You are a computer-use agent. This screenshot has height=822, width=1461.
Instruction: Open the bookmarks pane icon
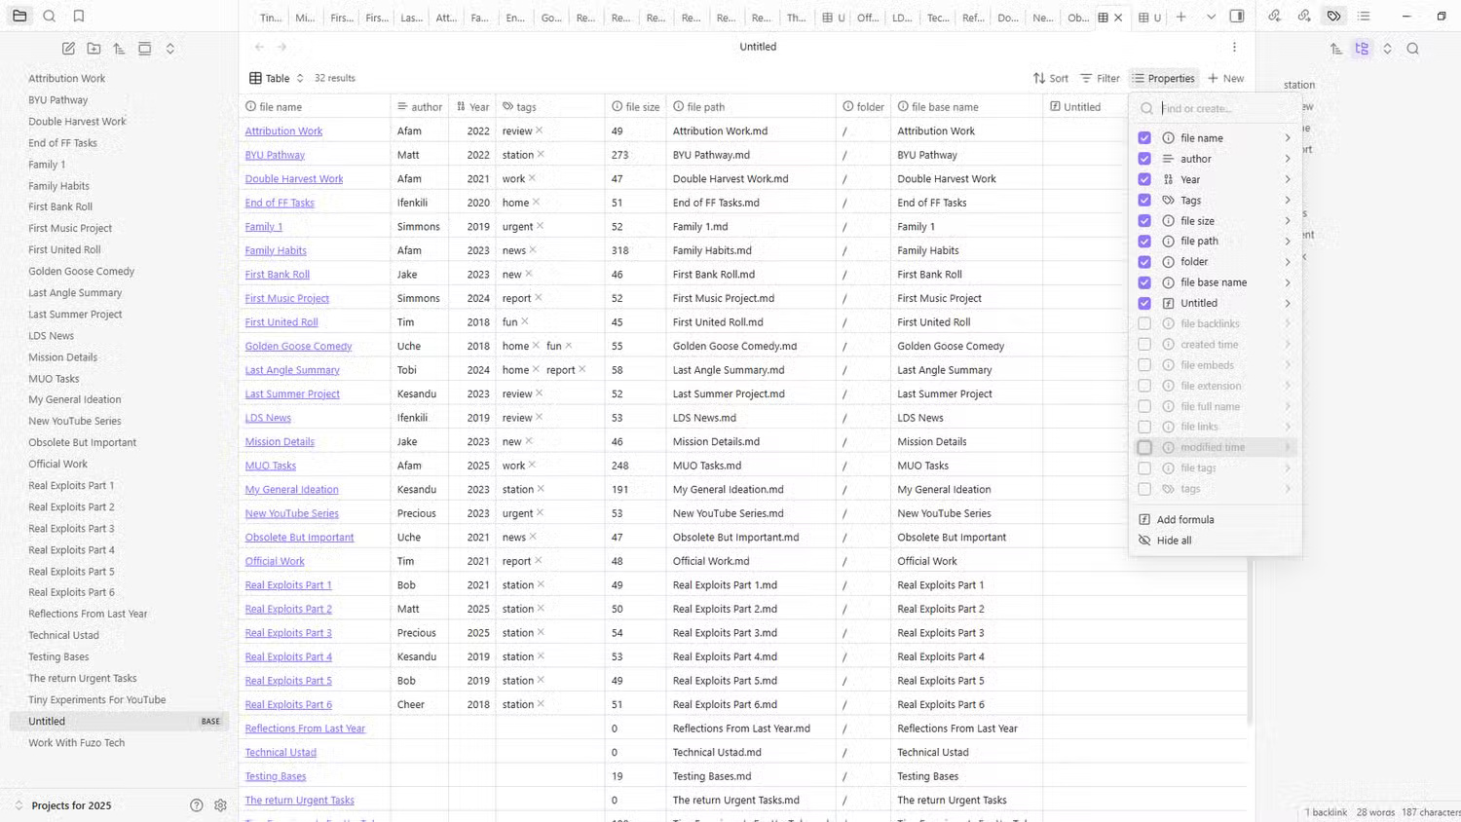[79, 17]
